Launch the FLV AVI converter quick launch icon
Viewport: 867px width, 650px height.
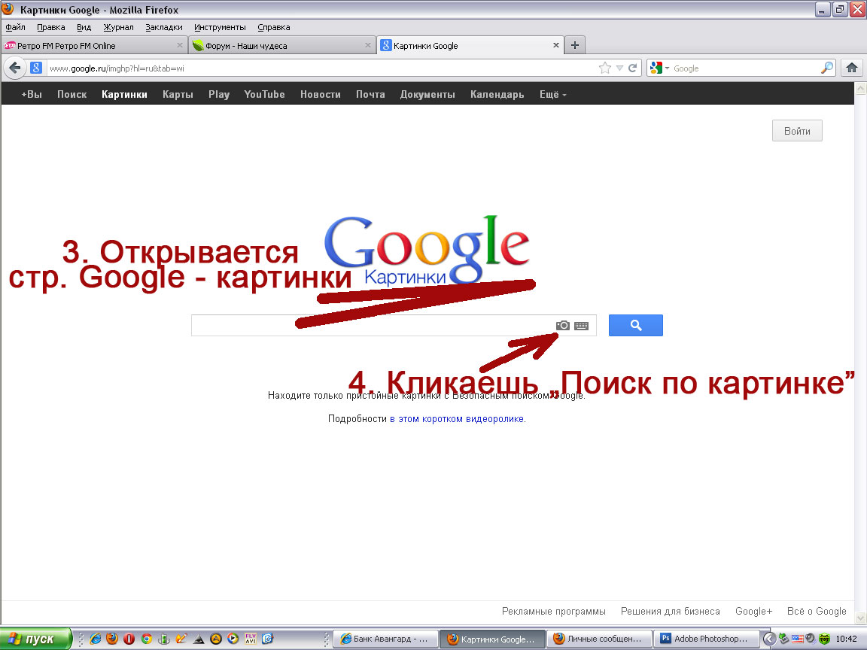(250, 639)
